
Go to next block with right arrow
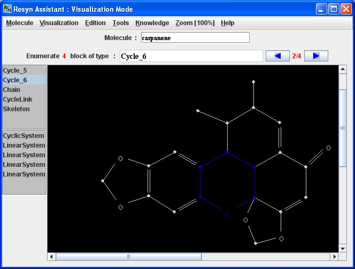pos(316,56)
